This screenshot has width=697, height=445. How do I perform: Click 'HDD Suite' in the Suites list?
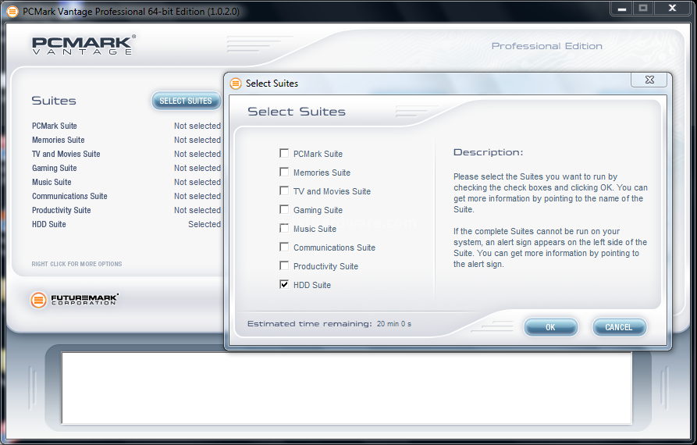(x=49, y=225)
